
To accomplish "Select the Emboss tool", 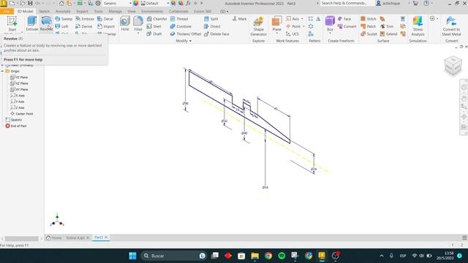I will 85,19.
